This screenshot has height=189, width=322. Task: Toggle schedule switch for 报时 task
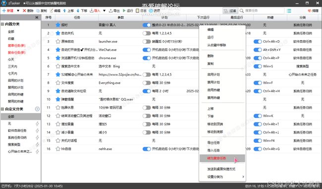pyautogui.click(x=147, y=25)
